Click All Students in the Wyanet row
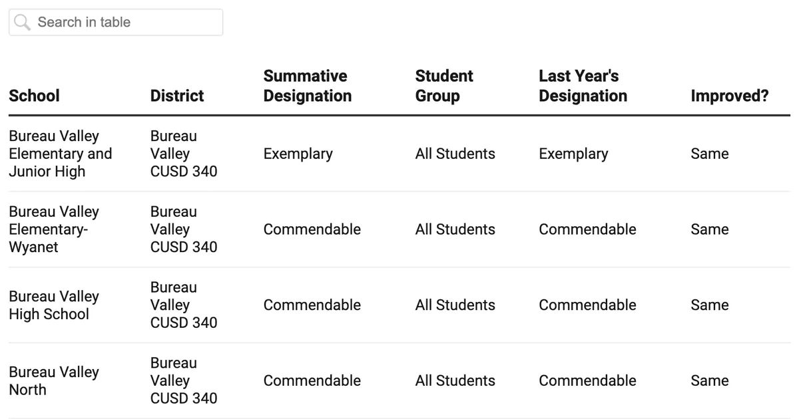This screenshot has width=799, height=419. click(x=455, y=229)
